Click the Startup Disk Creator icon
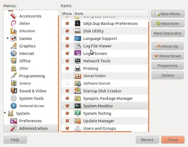The width and height of the screenshot is (188, 147). tap(78, 91)
